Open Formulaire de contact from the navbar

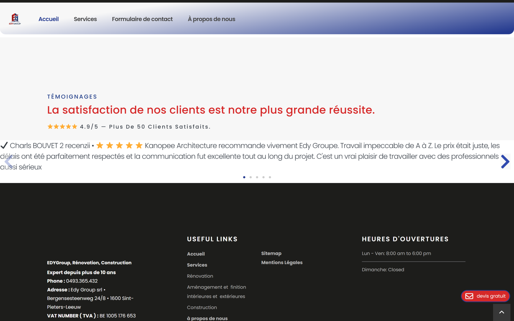(x=142, y=19)
